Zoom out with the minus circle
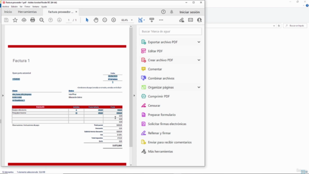Viewport: 309px width, 174px height. [x=105, y=20]
